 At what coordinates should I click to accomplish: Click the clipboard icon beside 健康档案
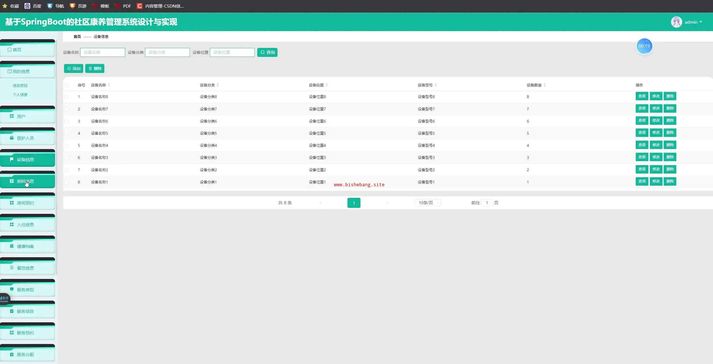[12, 246]
